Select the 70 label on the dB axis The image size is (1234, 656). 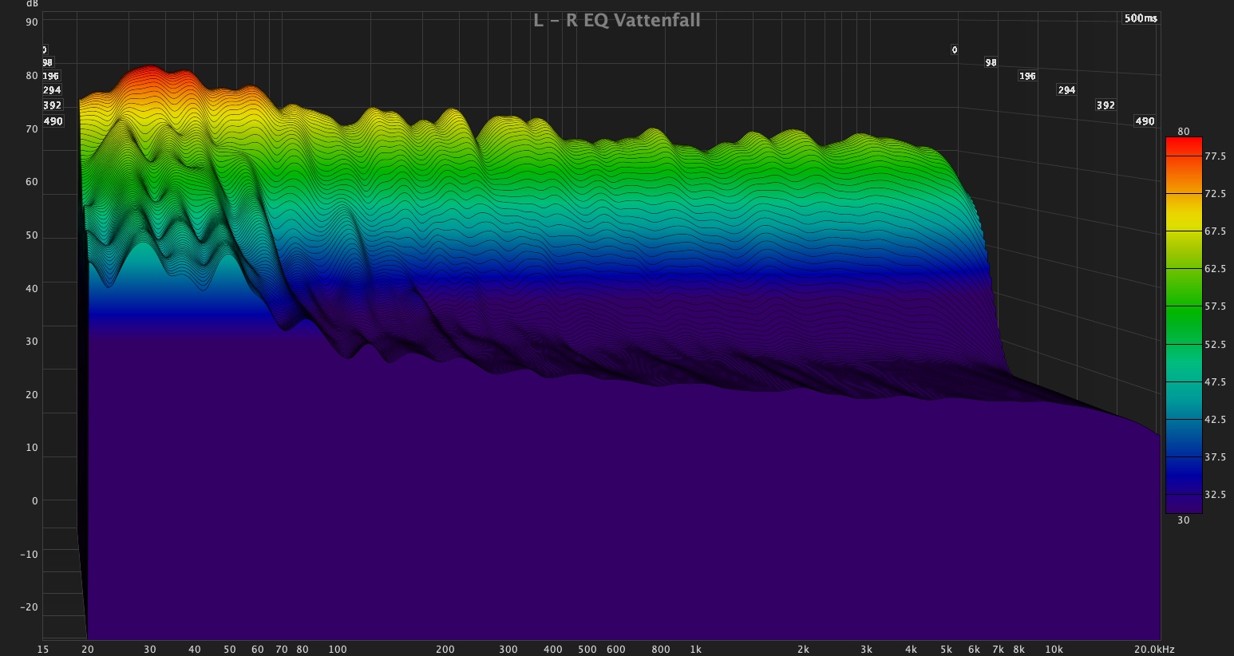[x=32, y=128]
